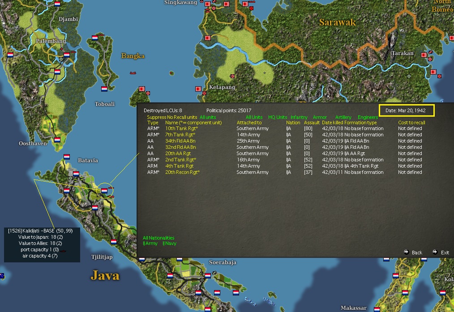
Task: Select the Japanese flag base at Ketapang
Action: [198, 89]
